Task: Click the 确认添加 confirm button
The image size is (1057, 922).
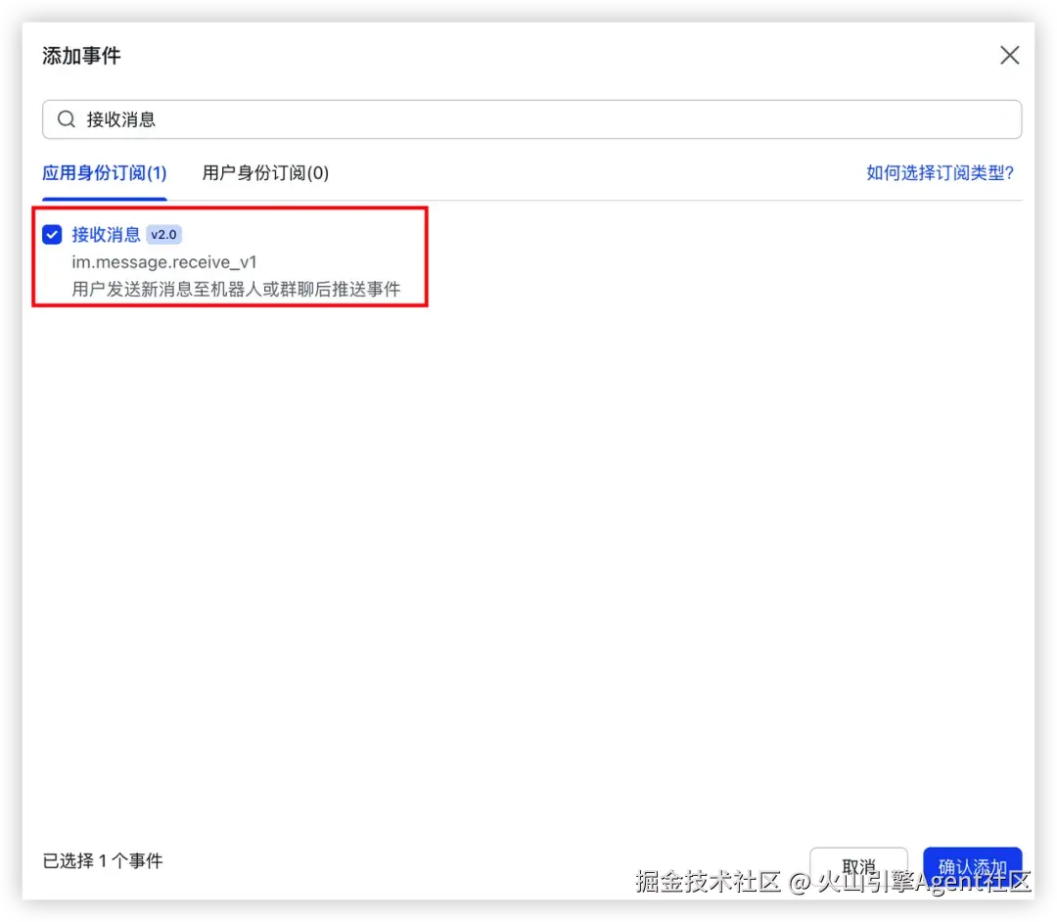Action: [973, 865]
